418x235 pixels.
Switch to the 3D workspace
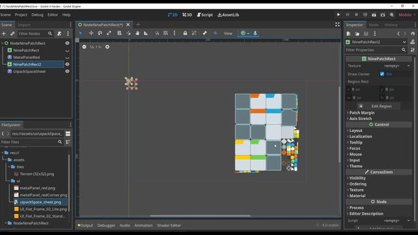tap(187, 15)
